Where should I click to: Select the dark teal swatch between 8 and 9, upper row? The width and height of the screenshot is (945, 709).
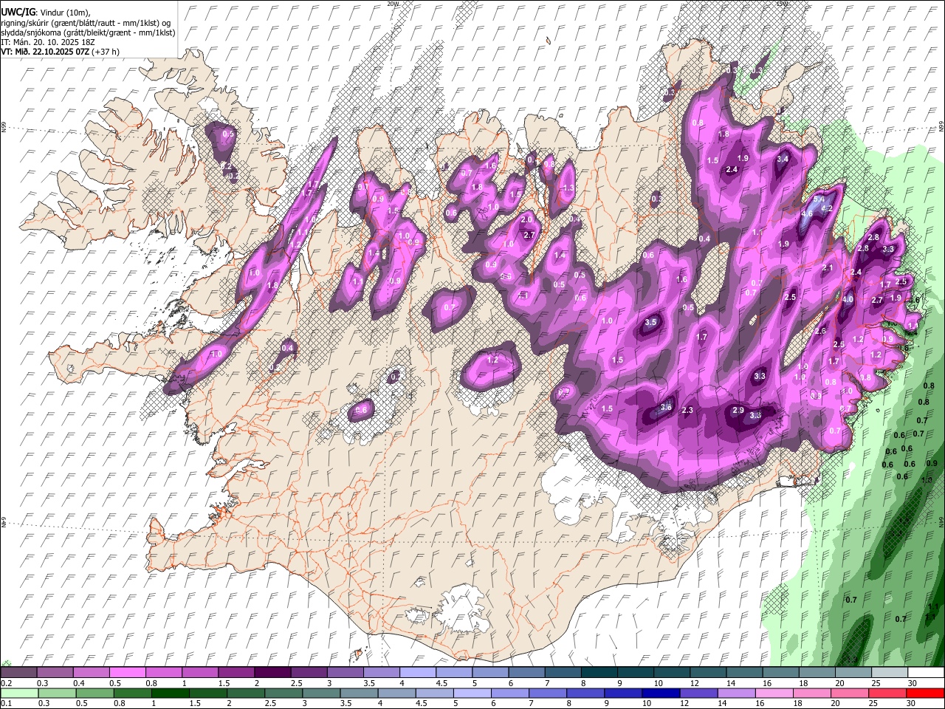[x=599, y=673]
